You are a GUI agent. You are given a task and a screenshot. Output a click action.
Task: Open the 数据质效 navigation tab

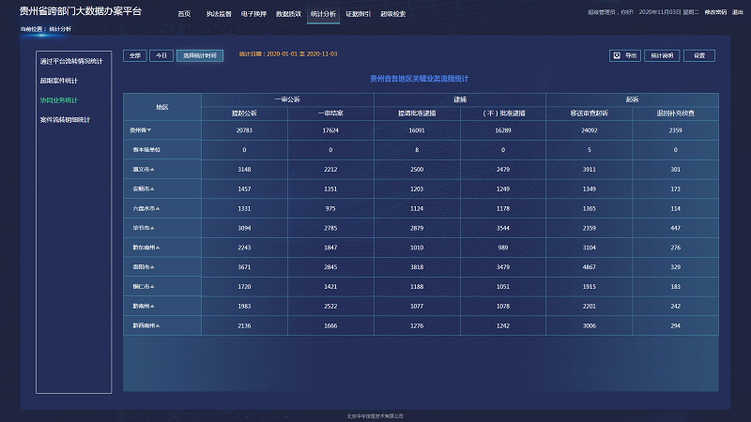point(288,14)
